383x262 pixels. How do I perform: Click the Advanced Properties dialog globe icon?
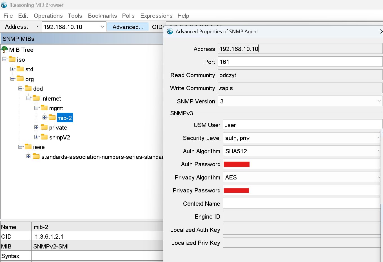pos(170,31)
